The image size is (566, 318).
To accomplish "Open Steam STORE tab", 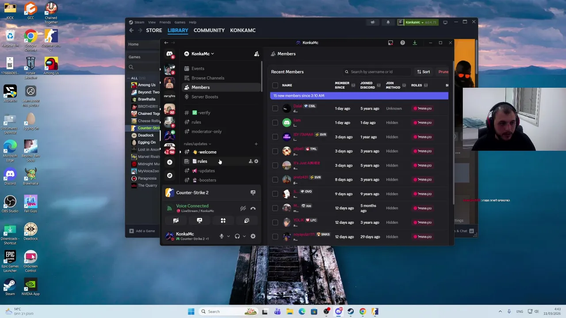I will pyautogui.click(x=154, y=30).
